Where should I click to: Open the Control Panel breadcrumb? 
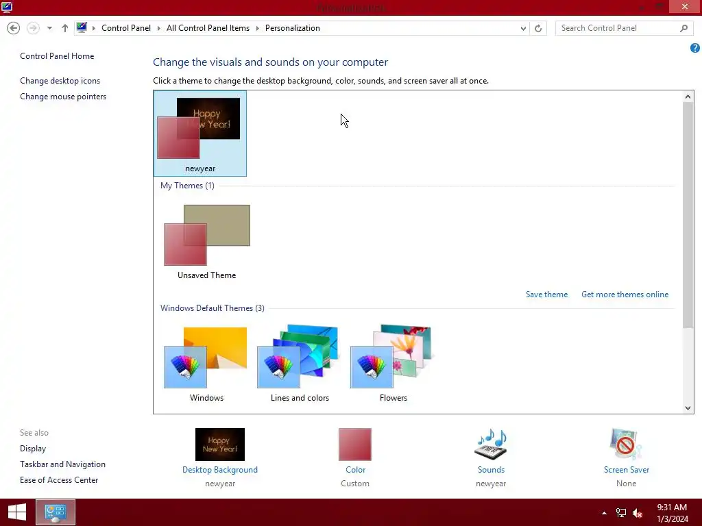(x=126, y=27)
